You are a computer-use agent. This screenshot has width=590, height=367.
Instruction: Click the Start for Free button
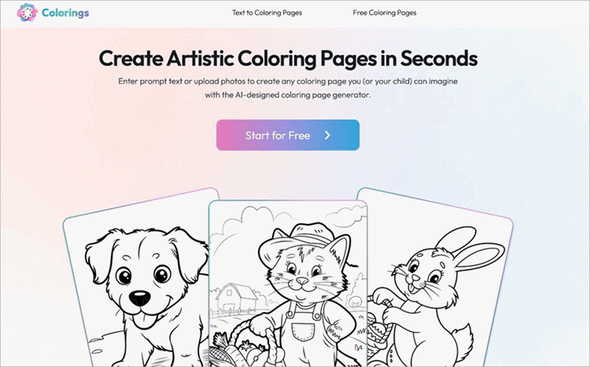288,135
